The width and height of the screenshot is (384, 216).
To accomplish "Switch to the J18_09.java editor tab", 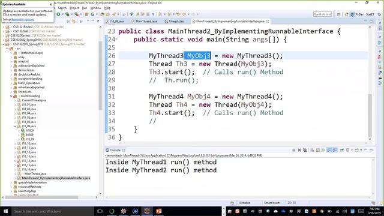I will (115, 22).
